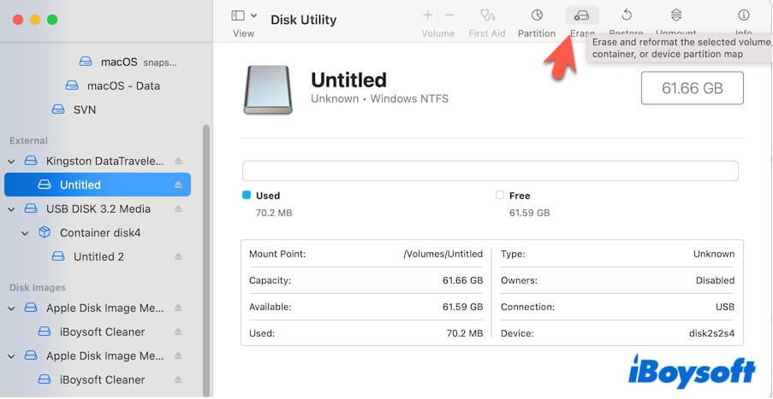Select the SVN volume in sidebar

click(x=74, y=109)
